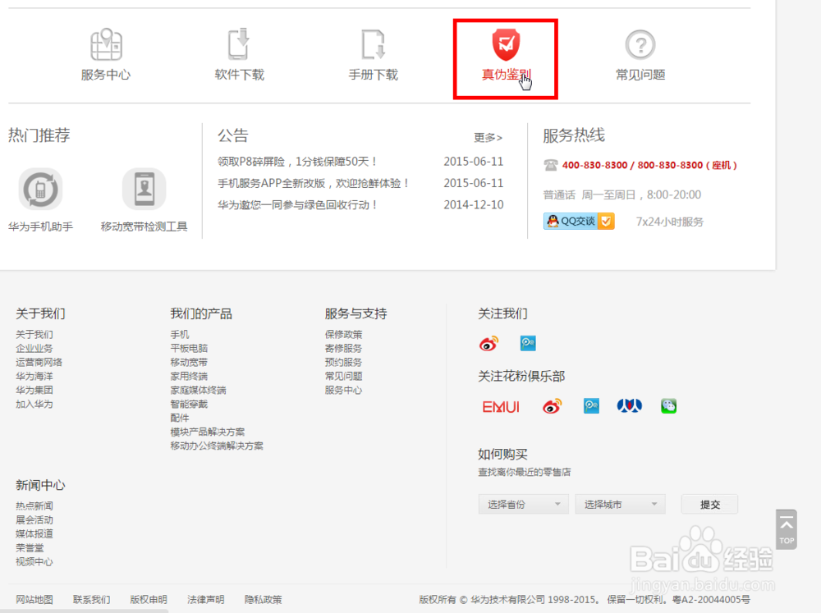Open the EMUI logo link

pyautogui.click(x=501, y=407)
